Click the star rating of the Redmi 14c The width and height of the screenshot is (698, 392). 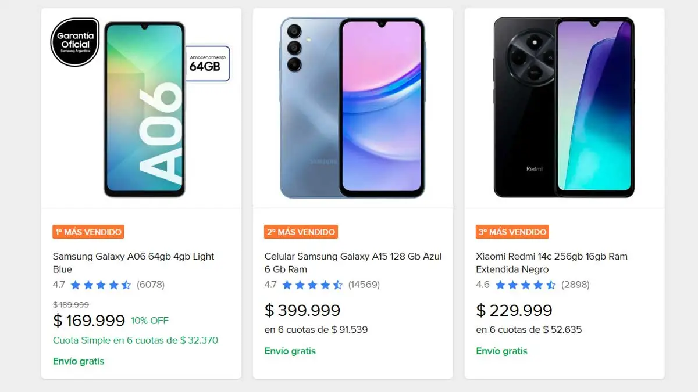[x=524, y=285]
